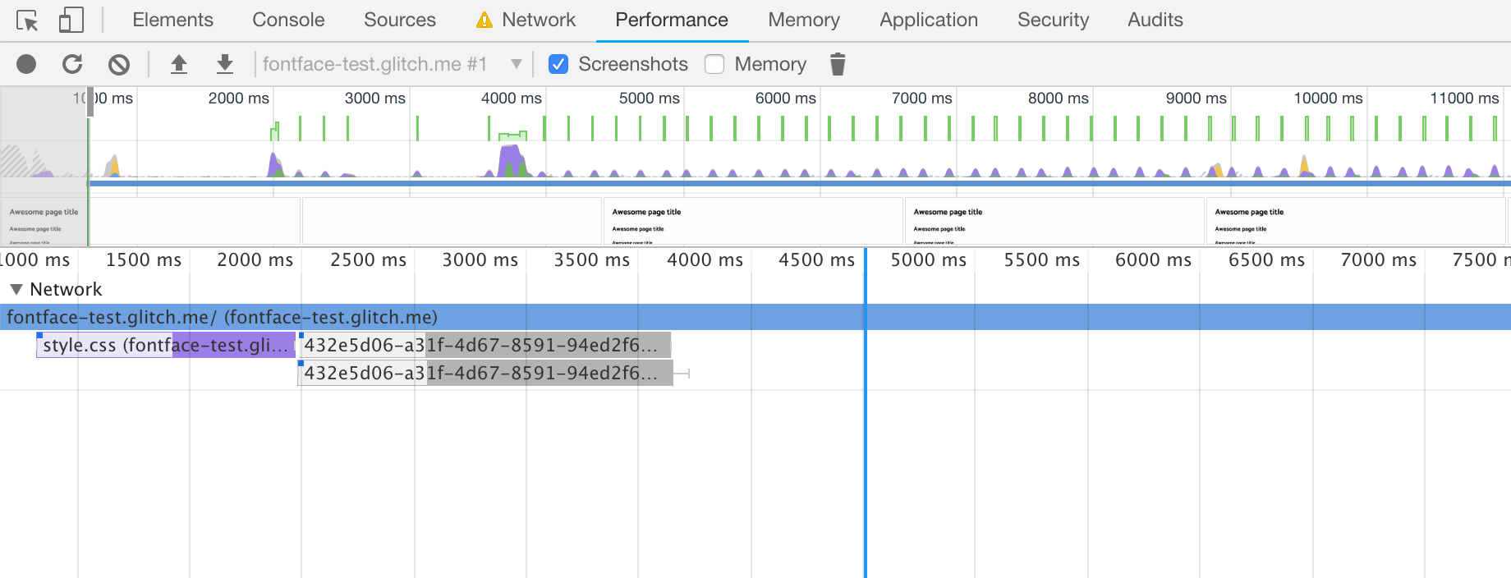The width and height of the screenshot is (1511, 578).
Task: Click the clear recording icon
Action: [119, 64]
